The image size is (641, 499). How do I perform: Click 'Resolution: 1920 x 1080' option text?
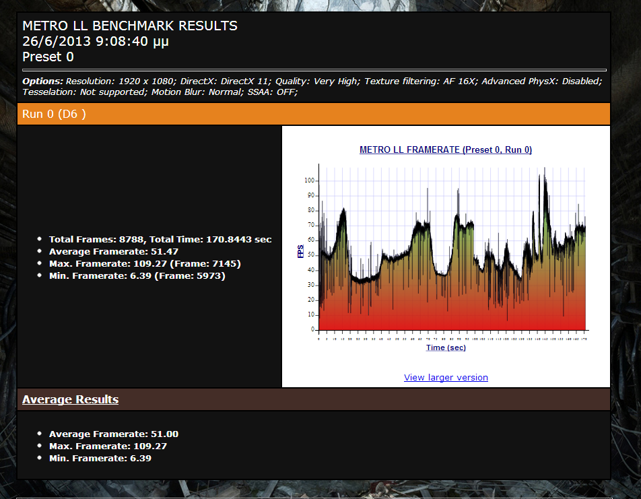point(121,81)
